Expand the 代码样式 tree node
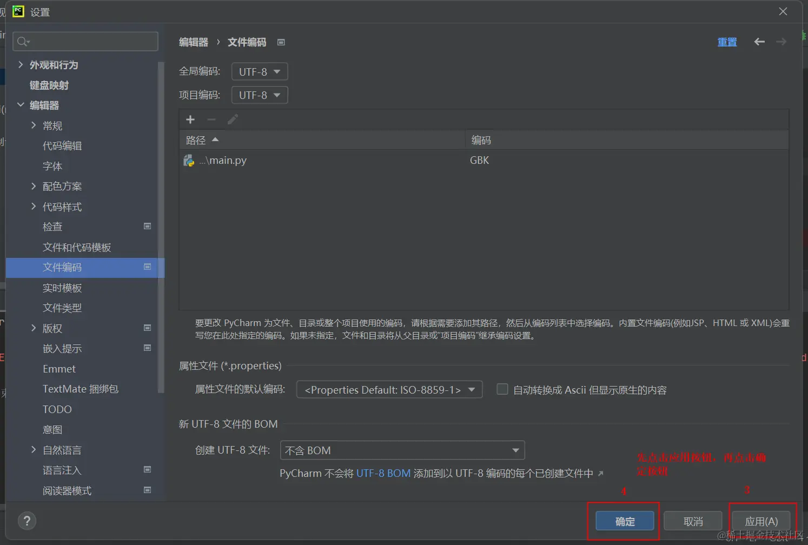This screenshot has width=808, height=545. (34, 207)
